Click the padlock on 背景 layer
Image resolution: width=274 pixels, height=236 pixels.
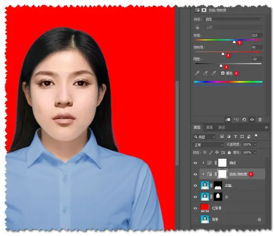pyautogui.click(x=259, y=219)
